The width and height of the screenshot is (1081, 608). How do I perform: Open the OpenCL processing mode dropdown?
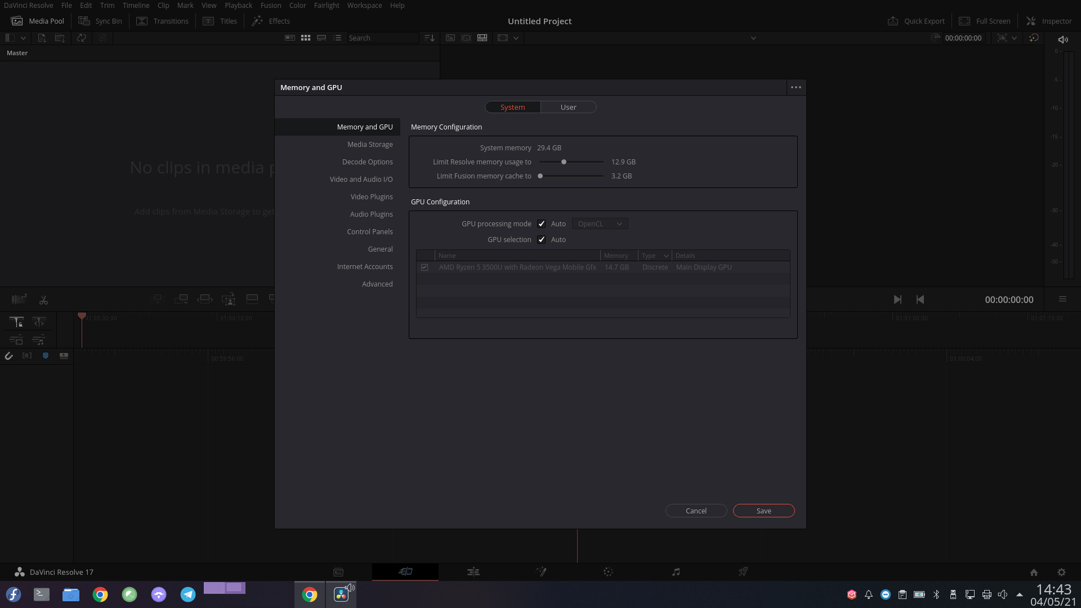600,224
